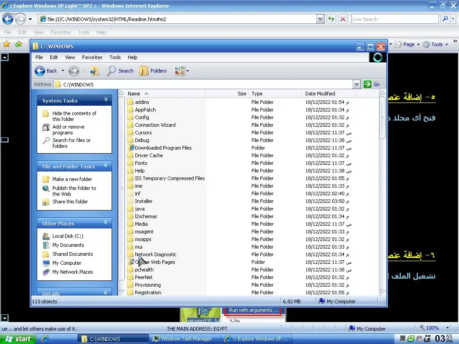Image resolution: width=459 pixels, height=344 pixels.
Task: Click the IE back arrow button
Action: pyautogui.click(x=8, y=19)
